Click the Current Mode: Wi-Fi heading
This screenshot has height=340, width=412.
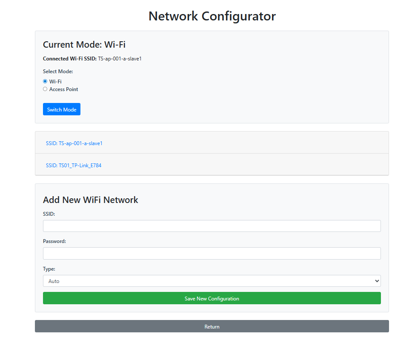coord(85,44)
